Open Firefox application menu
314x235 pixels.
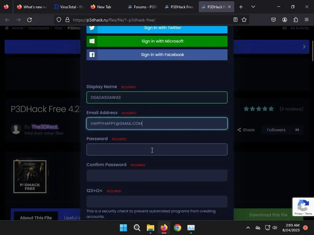[307, 20]
